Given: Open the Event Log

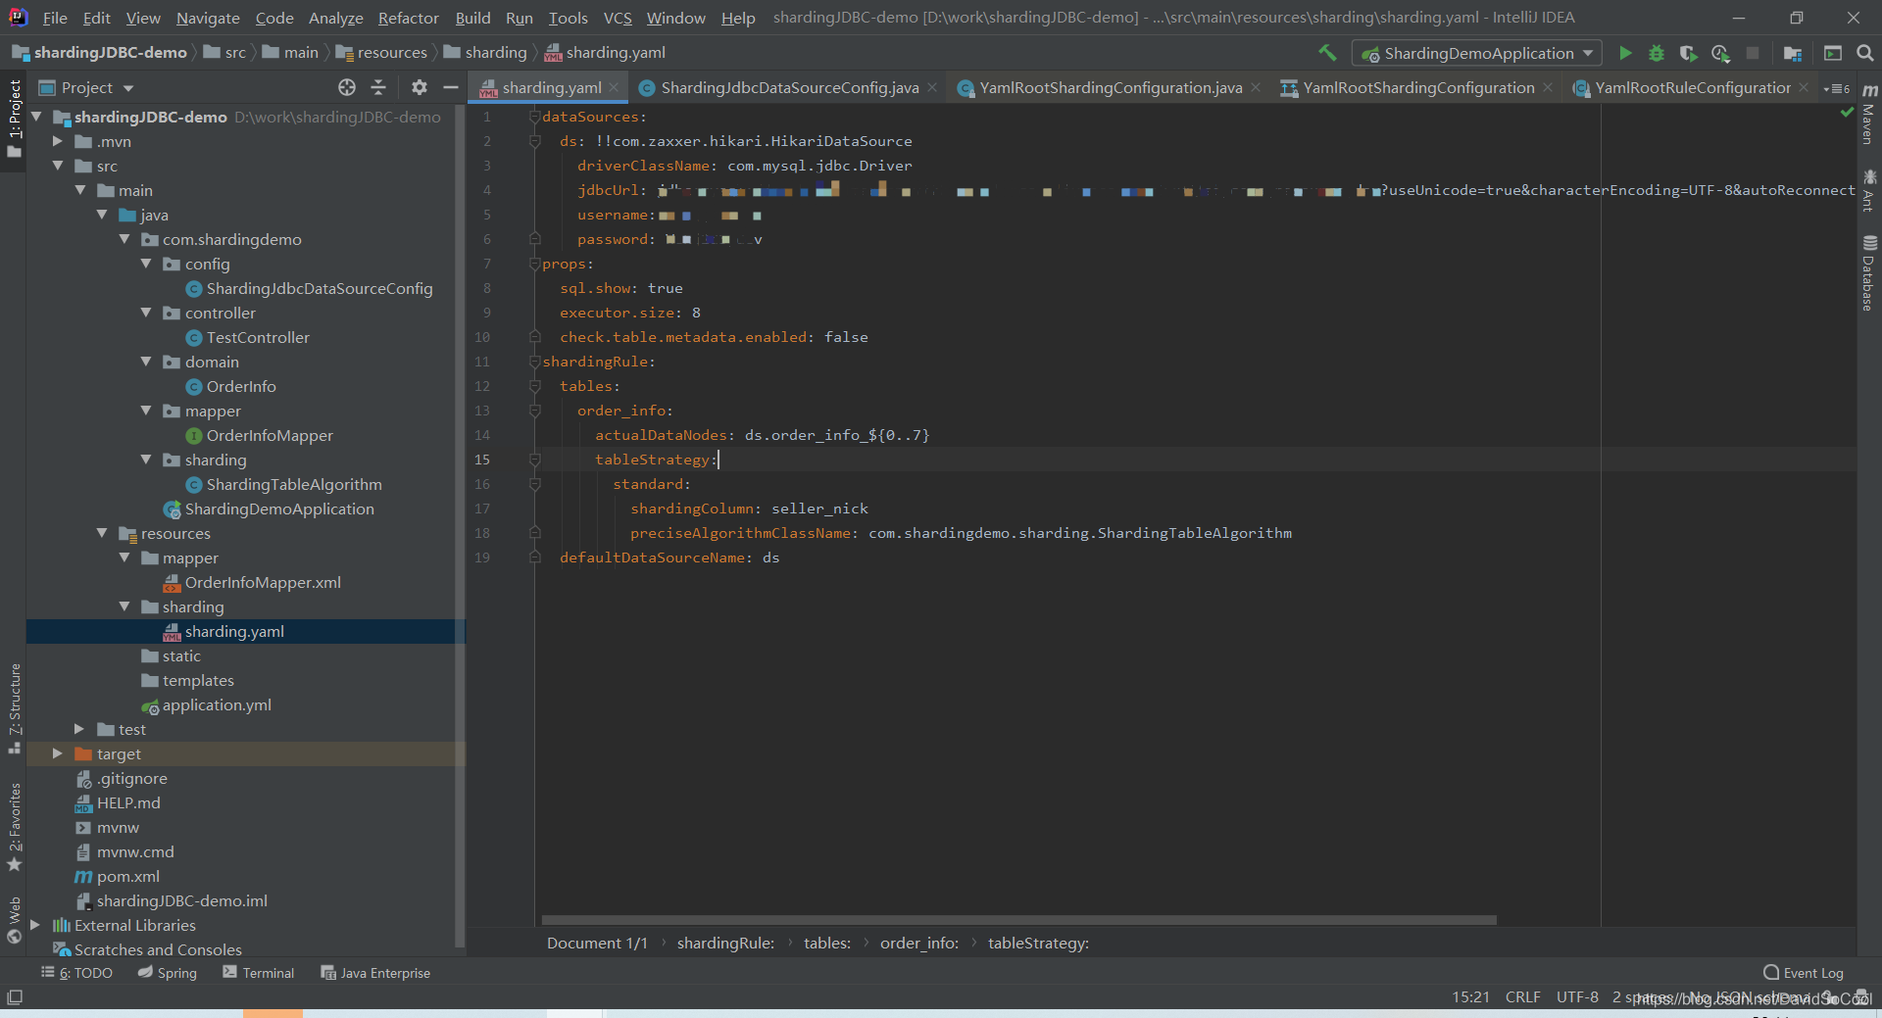Looking at the screenshot, I should point(1804,973).
